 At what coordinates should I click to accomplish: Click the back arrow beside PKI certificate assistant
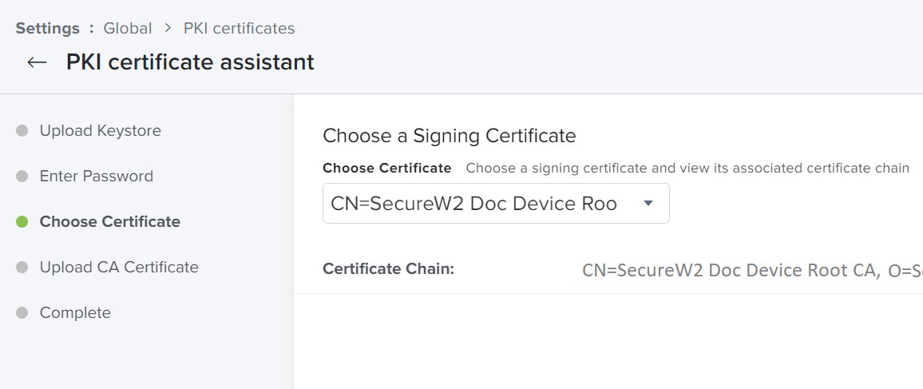click(37, 62)
